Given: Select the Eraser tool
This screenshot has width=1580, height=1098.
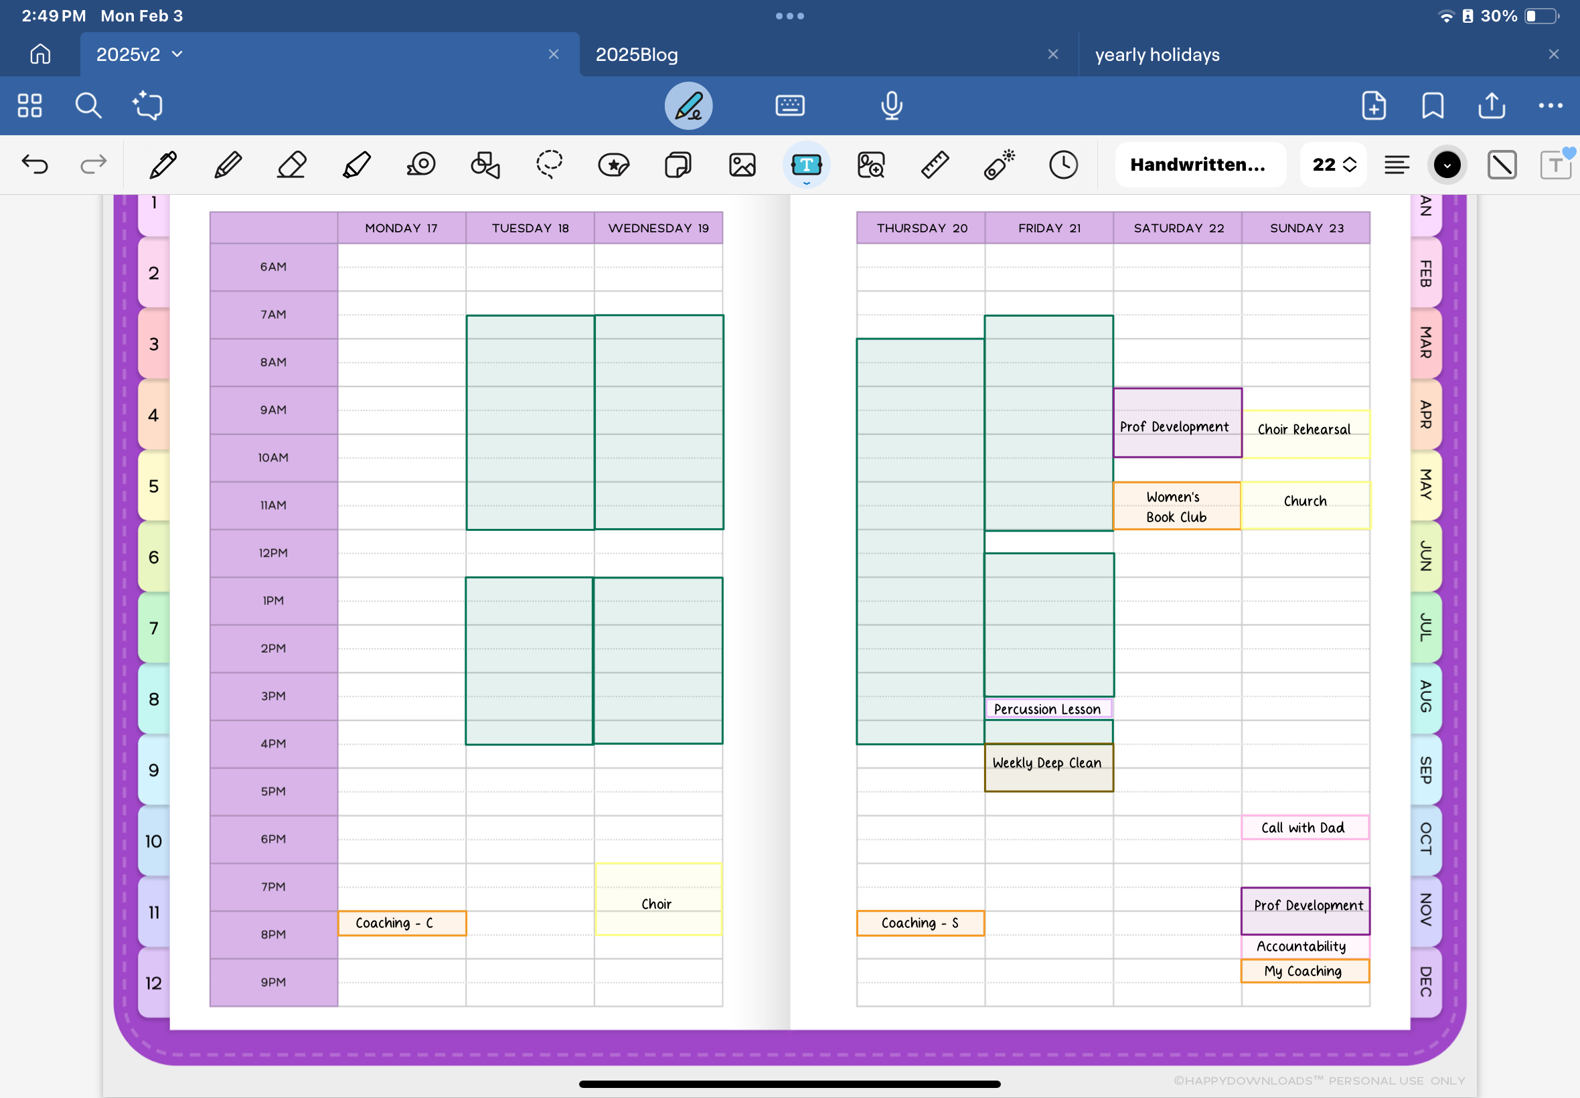Looking at the screenshot, I should point(292,165).
